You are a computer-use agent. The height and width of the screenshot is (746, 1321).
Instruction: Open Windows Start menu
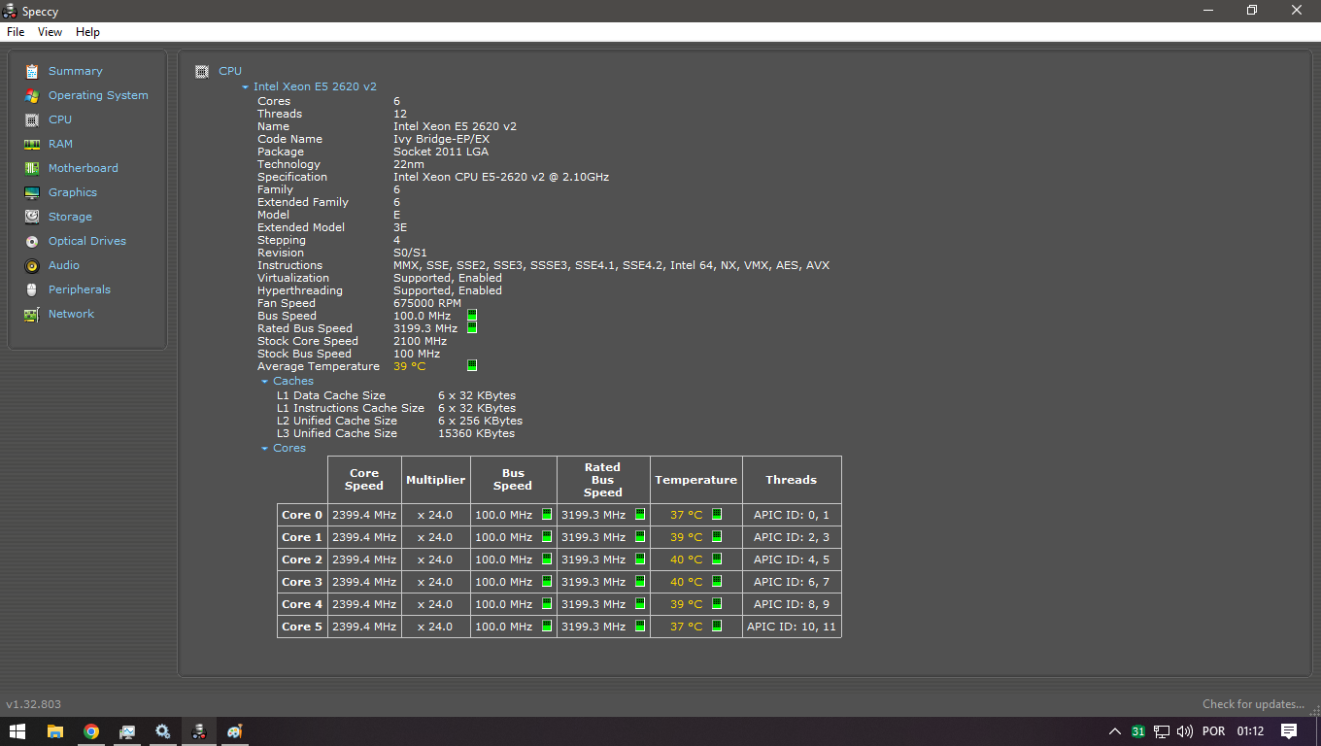tap(17, 731)
